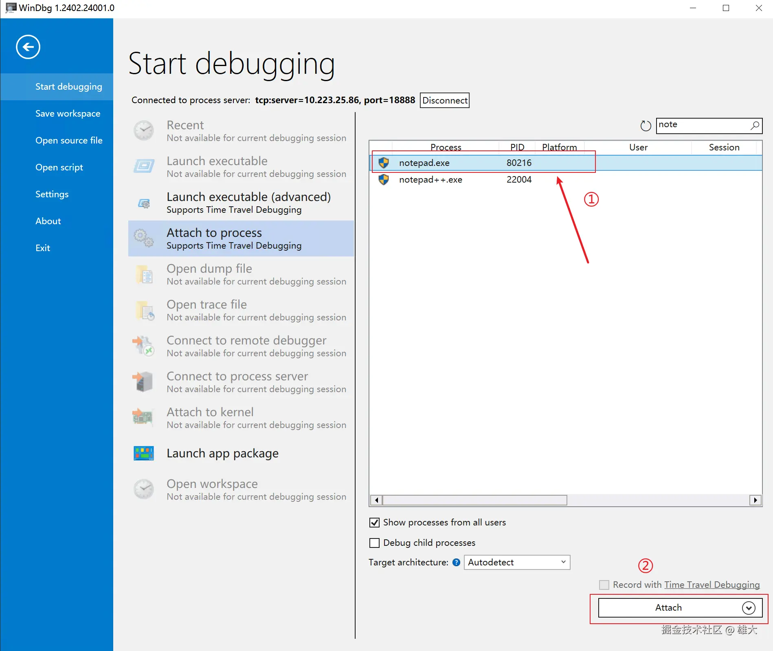Image resolution: width=773 pixels, height=651 pixels.
Task: Minimize the WinDbg window
Action: [x=693, y=8]
